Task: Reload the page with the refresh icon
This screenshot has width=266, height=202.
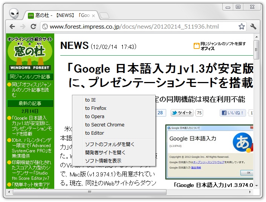Action: pyautogui.click(x=34, y=26)
